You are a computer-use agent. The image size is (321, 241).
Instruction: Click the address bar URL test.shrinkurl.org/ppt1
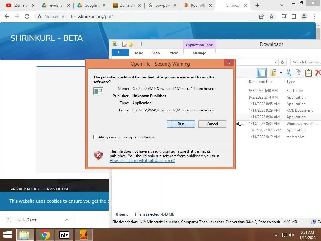92,16
